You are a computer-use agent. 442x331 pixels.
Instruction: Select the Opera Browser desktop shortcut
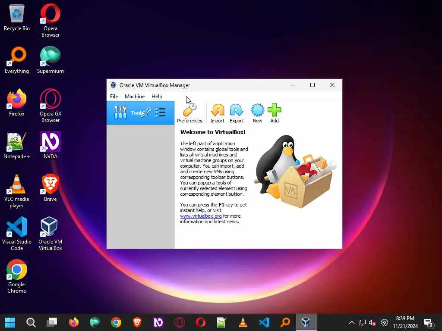coord(51,20)
